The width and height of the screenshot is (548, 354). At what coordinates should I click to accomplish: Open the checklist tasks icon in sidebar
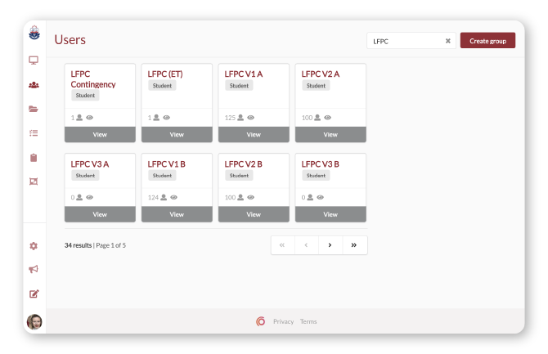(34, 132)
